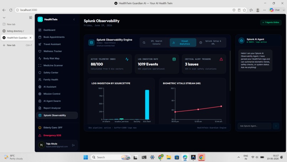The height and width of the screenshot is (162, 287).
Task: Open Microsoft Edge in the taskbar
Action: click(x=185, y=157)
